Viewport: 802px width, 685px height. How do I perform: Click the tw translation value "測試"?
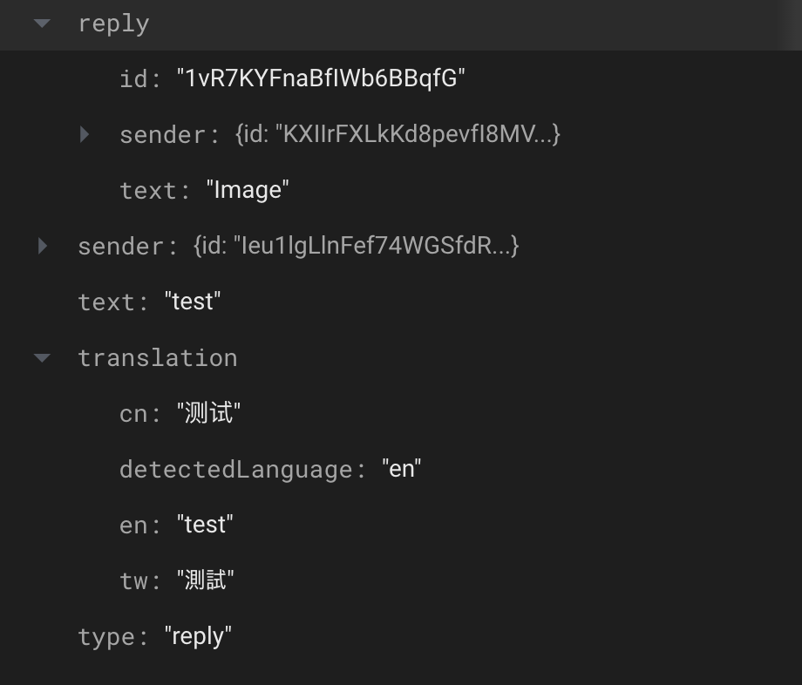(x=206, y=580)
